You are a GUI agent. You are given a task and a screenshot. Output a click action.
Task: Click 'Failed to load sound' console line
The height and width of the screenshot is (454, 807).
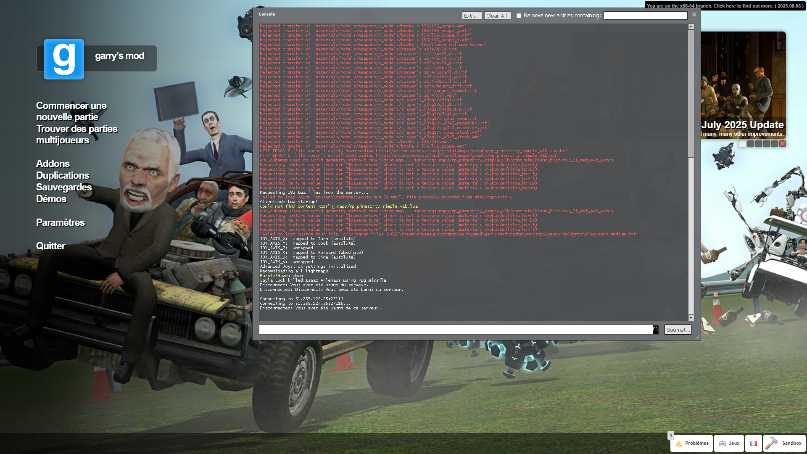click(386, 197)
